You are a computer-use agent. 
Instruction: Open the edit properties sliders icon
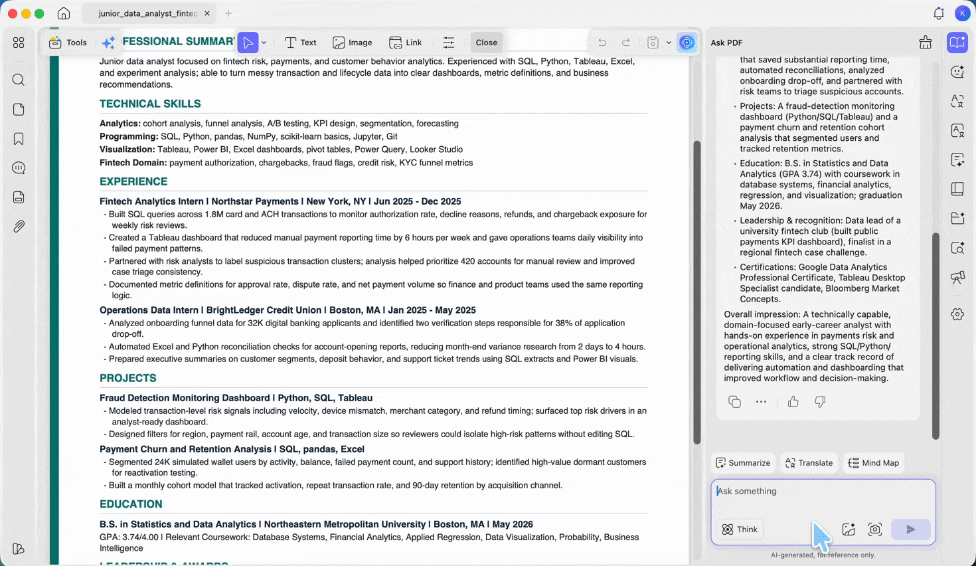[x=449, y=43]
